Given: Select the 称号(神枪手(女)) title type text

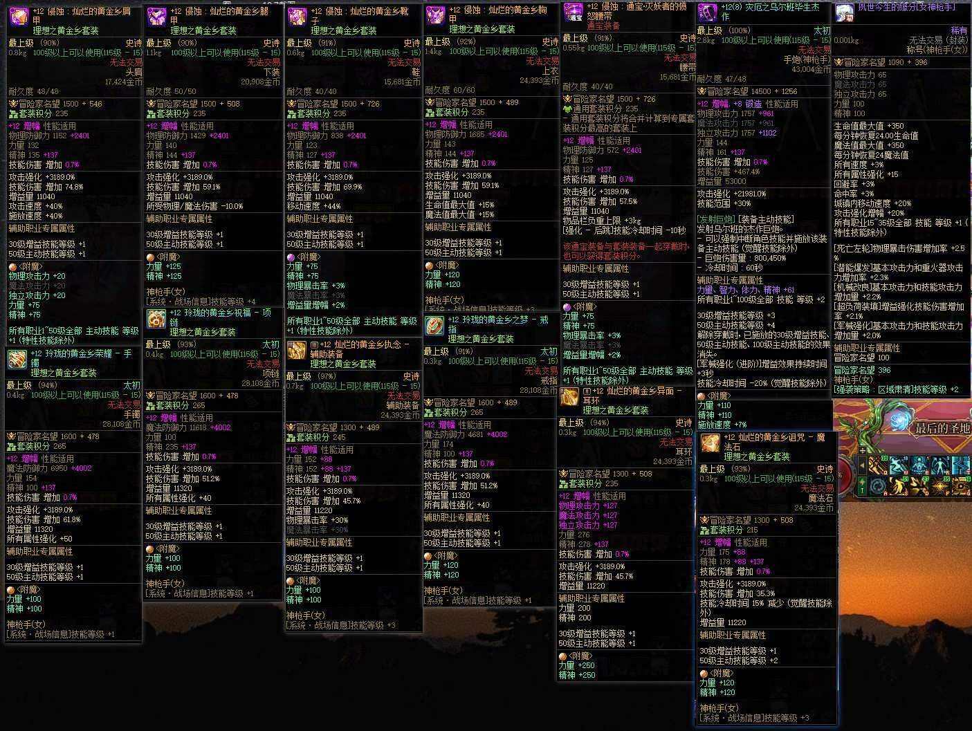Looking at the screenshot, I should (x=937, y=50).
